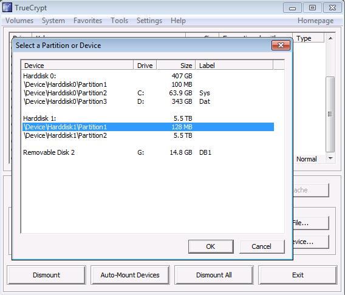Click the Type column header in main window
This screenshot has width=345, height=295.
[308, 38]
